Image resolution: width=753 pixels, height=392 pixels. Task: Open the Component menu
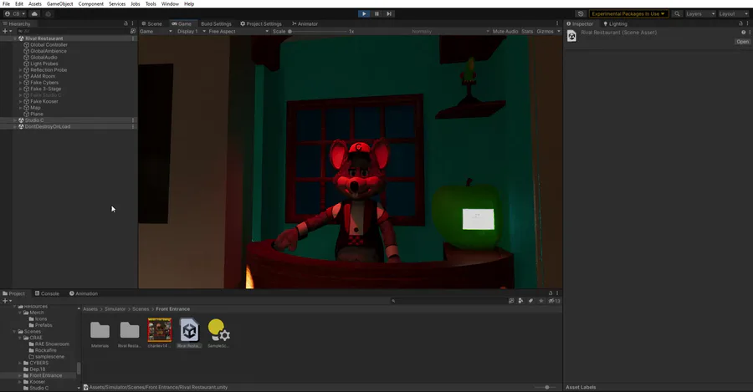90,4
